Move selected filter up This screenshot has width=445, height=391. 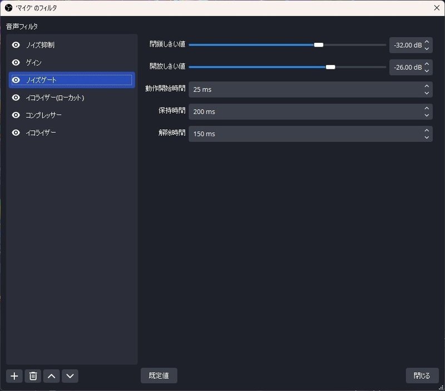tap(51, 376)
